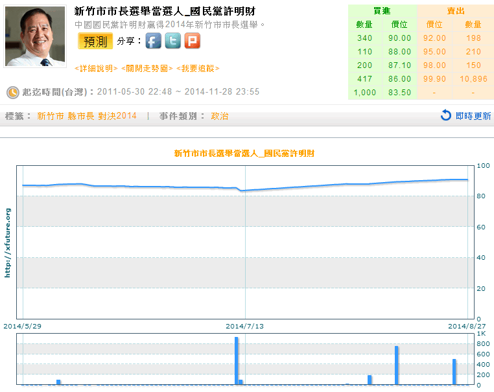Open the 詳細說明 link
Screen dimensions: 494x392
click(x=96, y=69)
